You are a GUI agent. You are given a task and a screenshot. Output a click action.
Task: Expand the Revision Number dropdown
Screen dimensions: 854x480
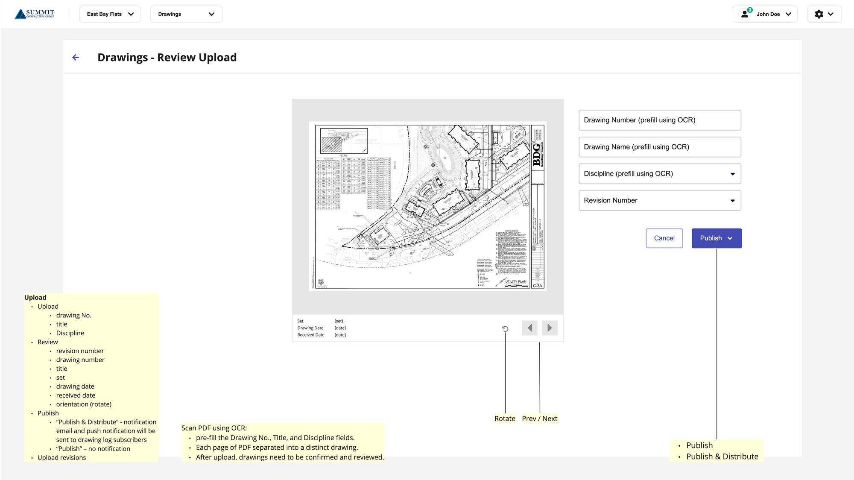(x=732, y=201)
